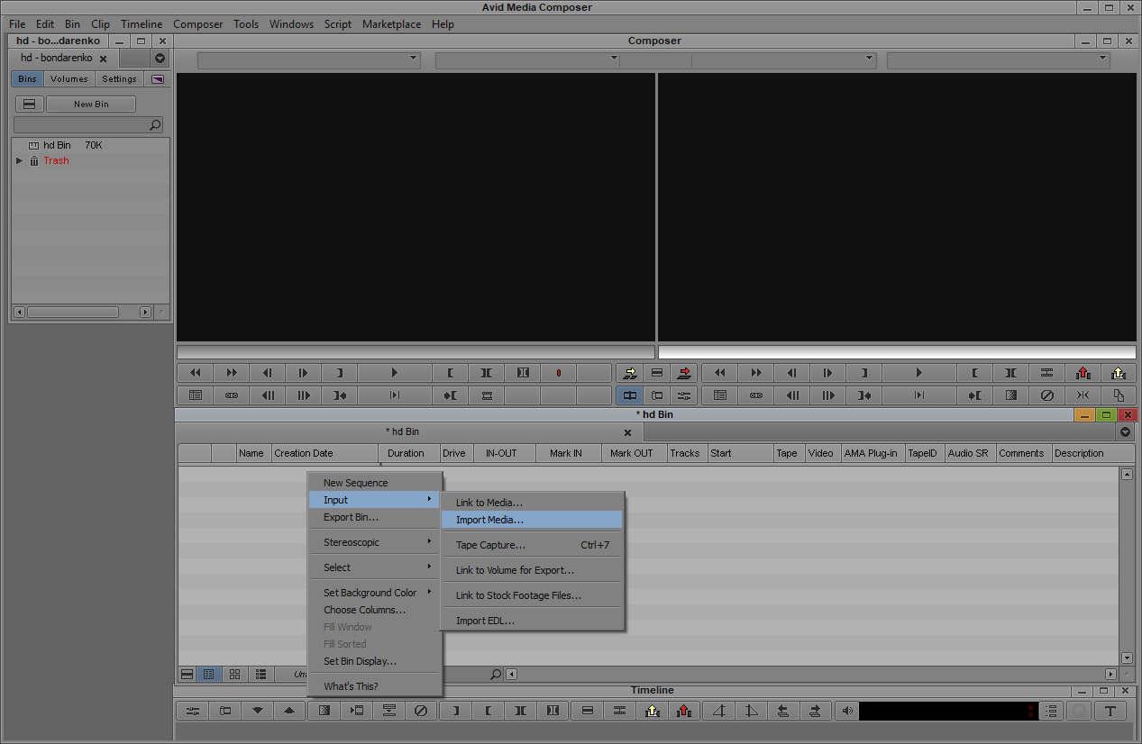
Task: Click Rewind under the record monitor
Action: click(720, 373)
